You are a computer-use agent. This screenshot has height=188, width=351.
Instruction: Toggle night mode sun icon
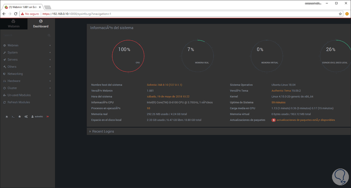[x=7, y=117]
